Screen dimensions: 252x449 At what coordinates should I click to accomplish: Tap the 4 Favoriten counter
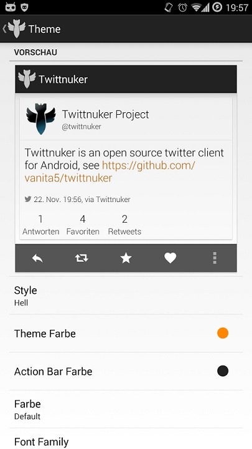(x=83, y=224)
